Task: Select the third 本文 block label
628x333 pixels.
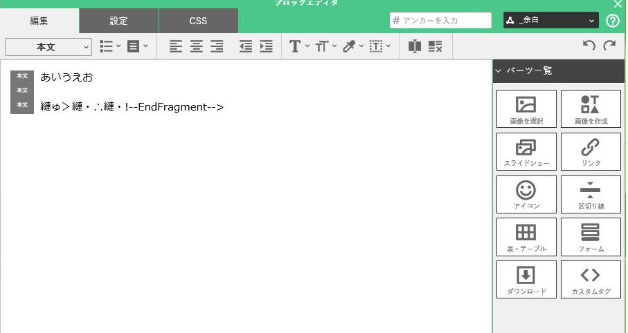Action: pyautogui.click(x=22, y=105)
